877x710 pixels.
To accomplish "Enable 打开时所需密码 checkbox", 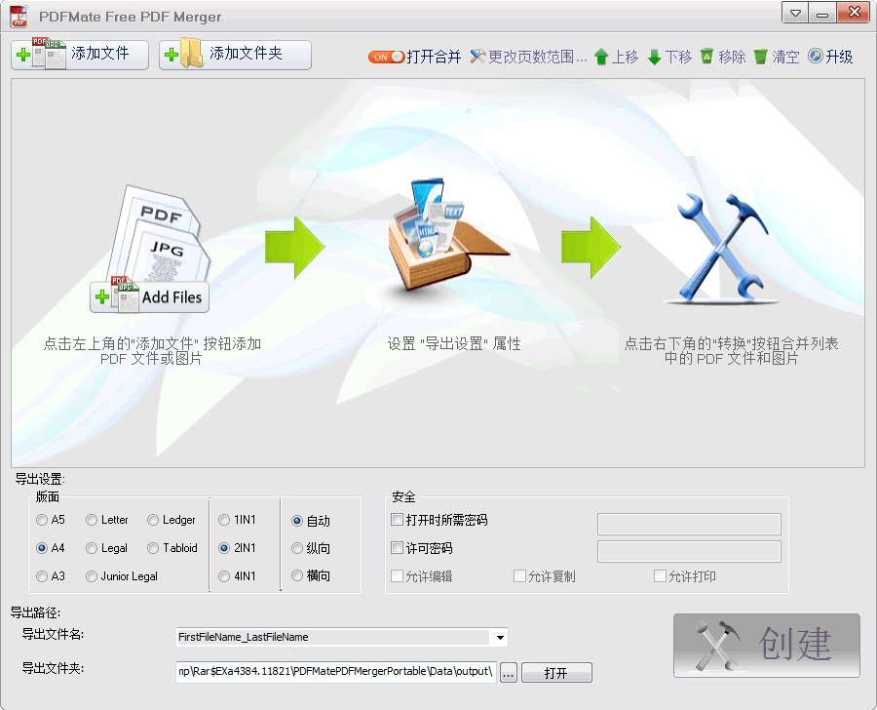I will coord(398,520).
